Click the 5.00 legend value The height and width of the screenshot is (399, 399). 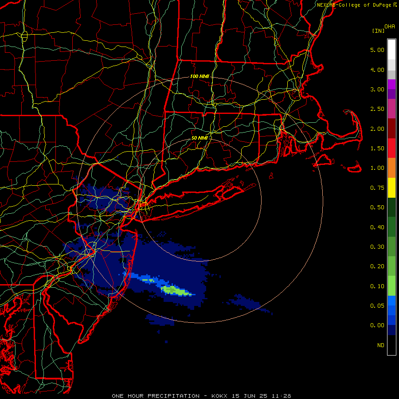pos(377,50)
